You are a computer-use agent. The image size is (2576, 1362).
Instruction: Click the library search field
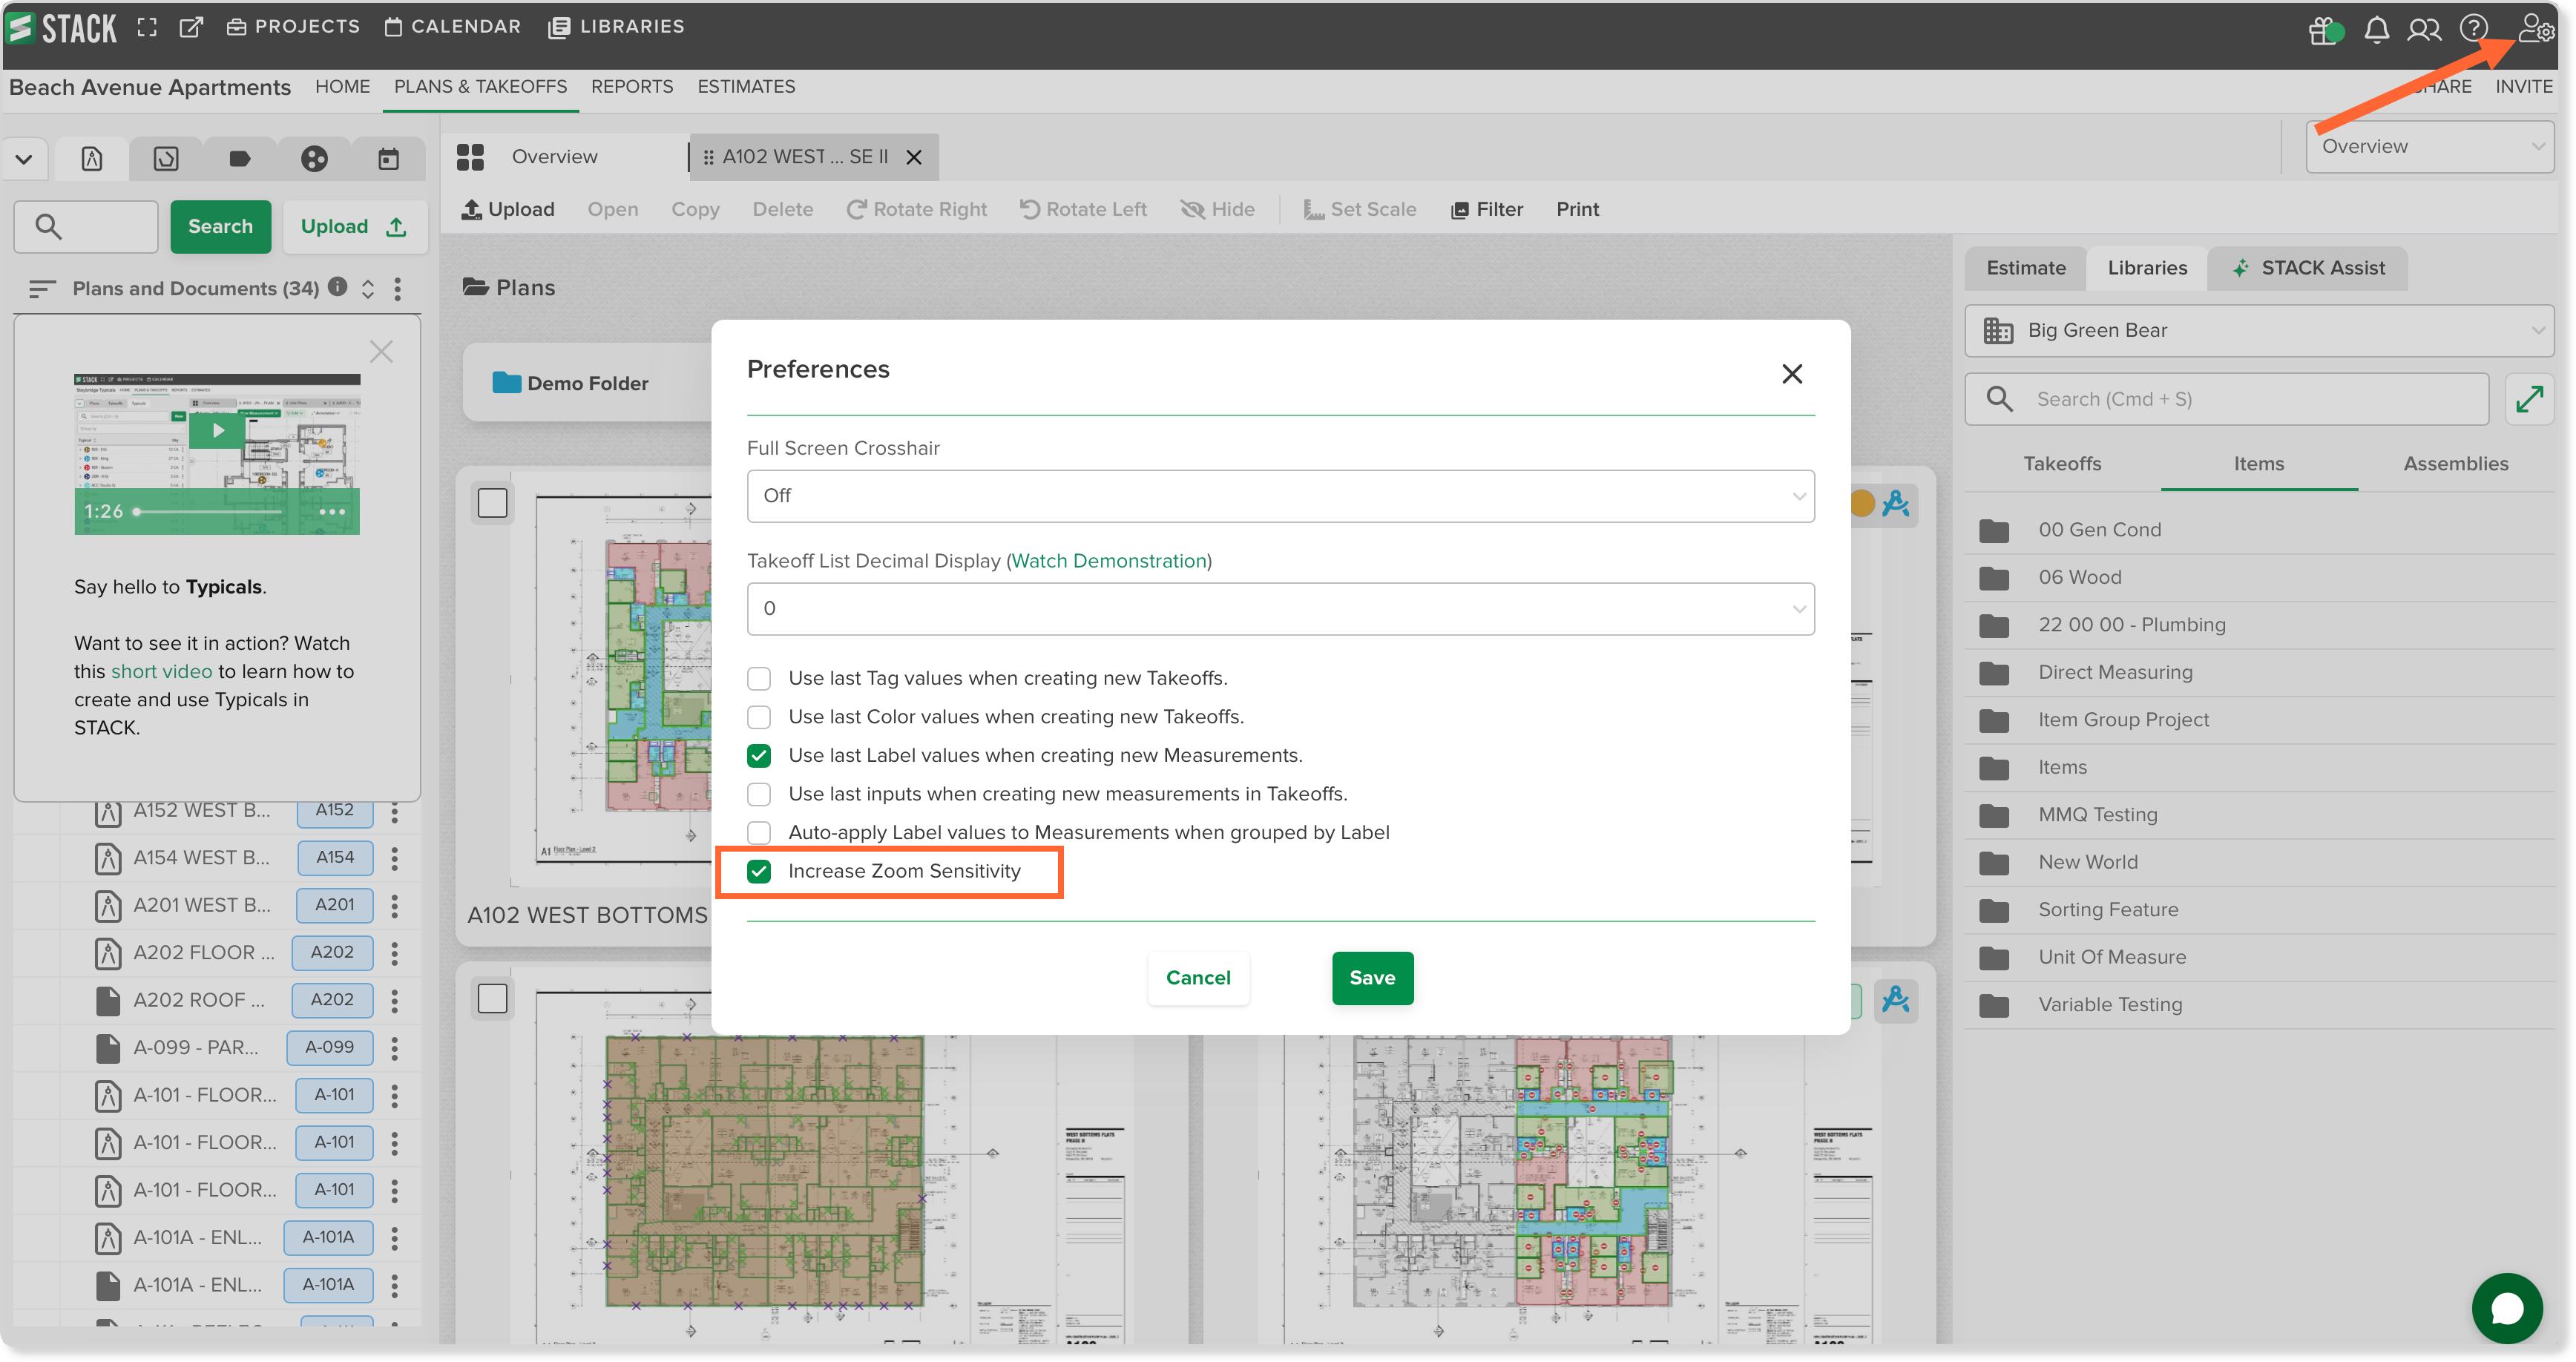(2227, 399)
